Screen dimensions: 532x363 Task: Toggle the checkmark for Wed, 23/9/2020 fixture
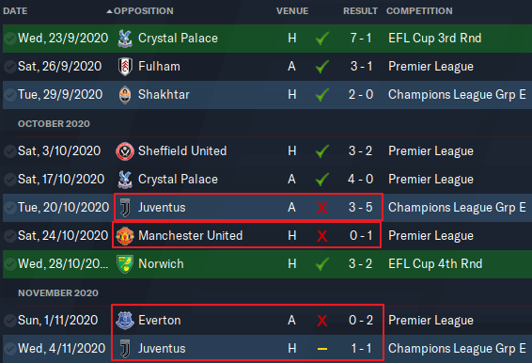[x=10, y=39]
